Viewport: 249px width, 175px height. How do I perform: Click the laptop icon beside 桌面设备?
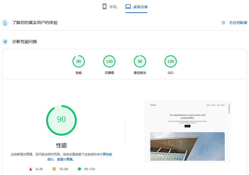[x=128, y=7]
